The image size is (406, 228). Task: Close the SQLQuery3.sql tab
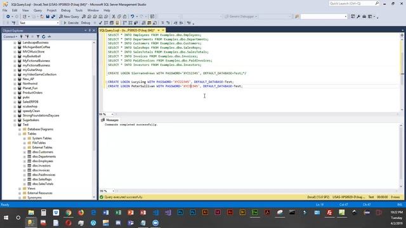(x=163, y=30)
